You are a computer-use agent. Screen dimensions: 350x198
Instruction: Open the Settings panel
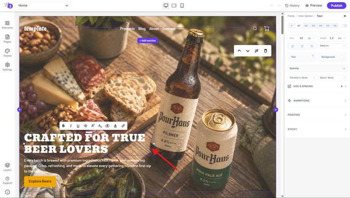[7, 67]
